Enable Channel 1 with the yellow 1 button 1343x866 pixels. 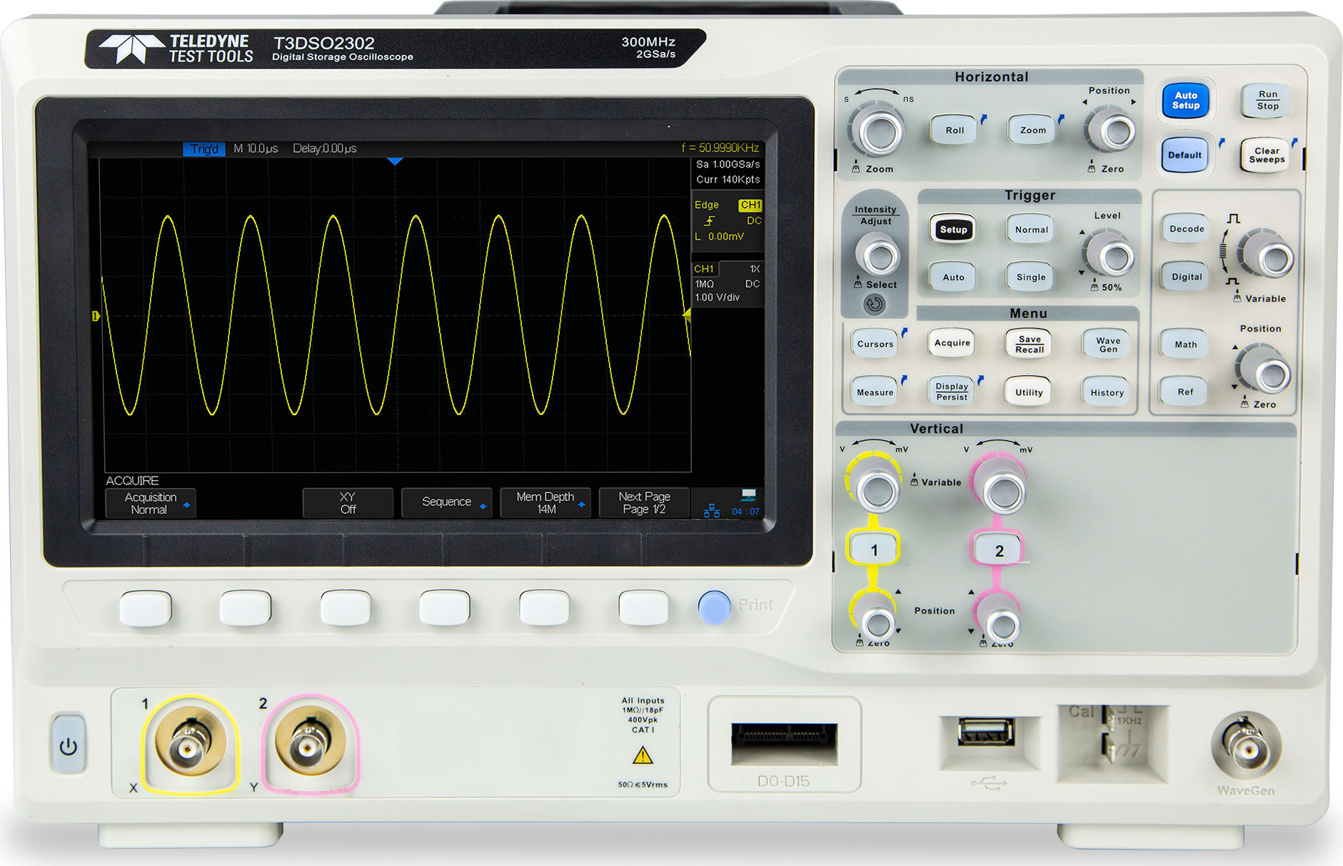coord(873,548)
